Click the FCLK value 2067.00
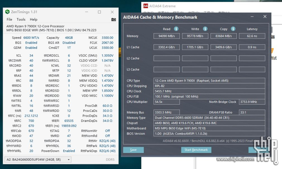The height and width of the screenshot is (169, 282). (x=107, y=43)
